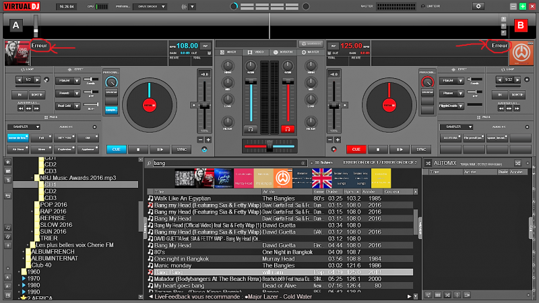Sort the track list by the Artiste column header

pyautogui.click(x=286, y=192)
